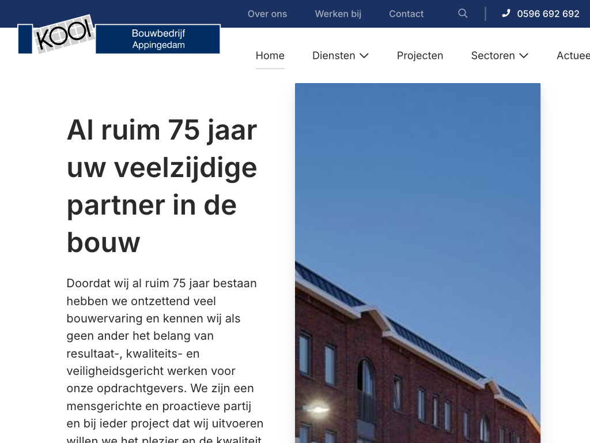Image resolution: width=590 pixels, height=443 pixels.
Task: Open the Werken bij link
Action: click(338, 14)
